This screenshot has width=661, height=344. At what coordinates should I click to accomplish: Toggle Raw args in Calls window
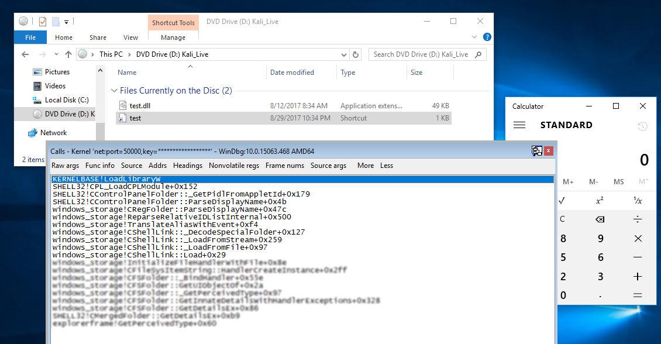coord(66,166)
